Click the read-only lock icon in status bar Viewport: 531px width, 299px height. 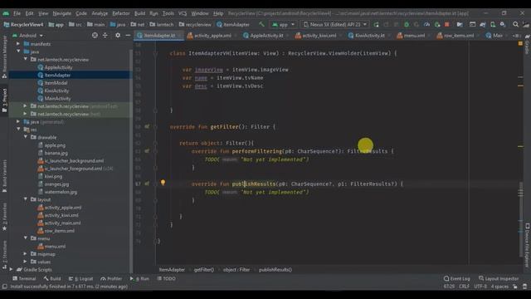[514, 287]
